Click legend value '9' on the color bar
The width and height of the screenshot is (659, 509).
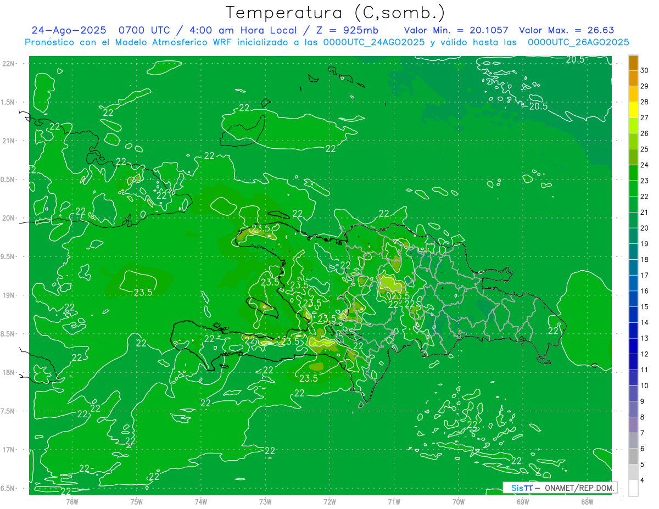(643, 401)
